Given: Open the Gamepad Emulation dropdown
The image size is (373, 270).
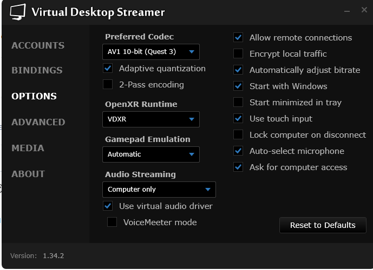Looking at the screenshot, I should [150, 154].
